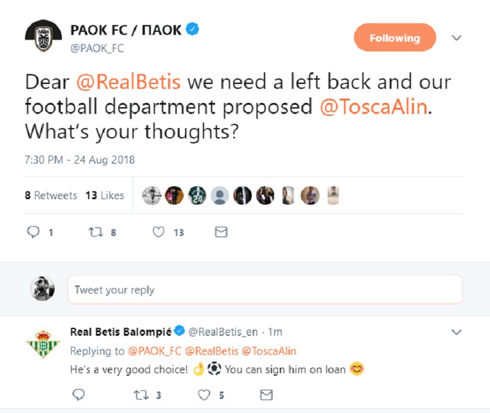Retweet the Real Betis reply
Screen dimensions: 490x413
pos(141,395)
